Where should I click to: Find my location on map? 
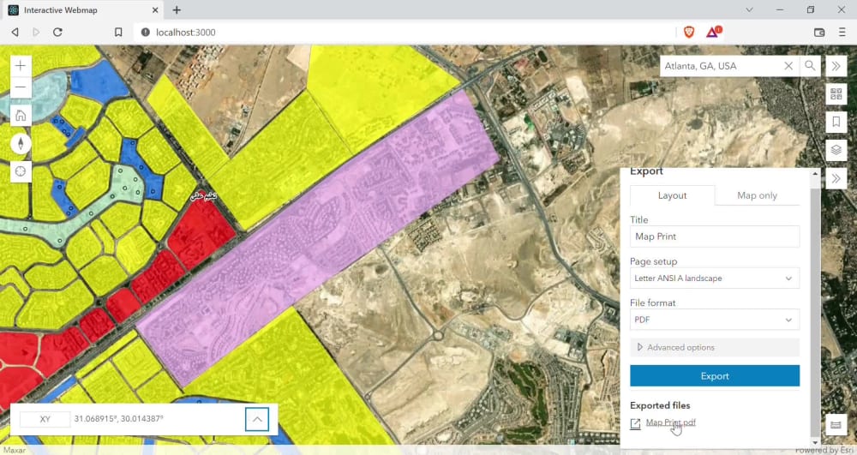[21, 171]
